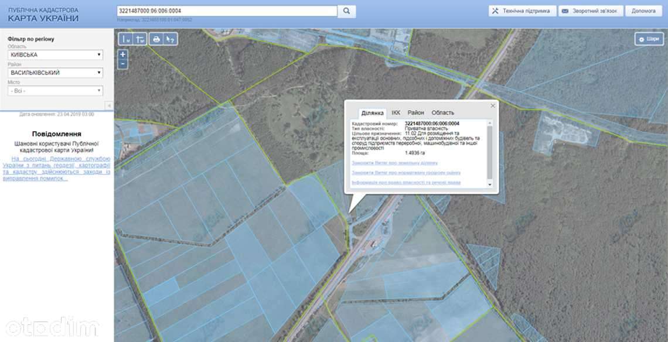Open the Місто dropdown
Viewport: 668px width, 342px height.
56,91
